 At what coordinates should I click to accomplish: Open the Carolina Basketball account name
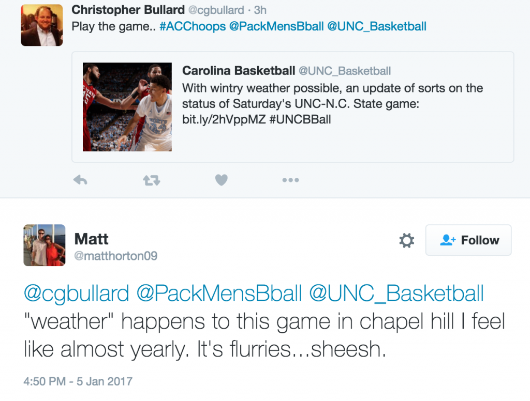[239, 71]
